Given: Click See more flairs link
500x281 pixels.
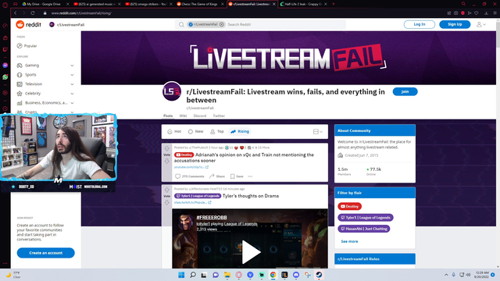Looking at the screenshot, I should (x=349, y=241).
